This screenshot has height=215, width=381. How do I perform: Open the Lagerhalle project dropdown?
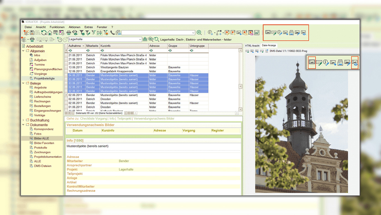coord(140,39)
